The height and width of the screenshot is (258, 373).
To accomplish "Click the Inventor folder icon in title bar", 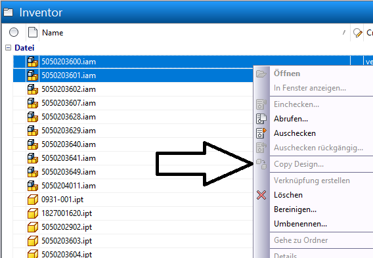I will click(x=9, y=12).
